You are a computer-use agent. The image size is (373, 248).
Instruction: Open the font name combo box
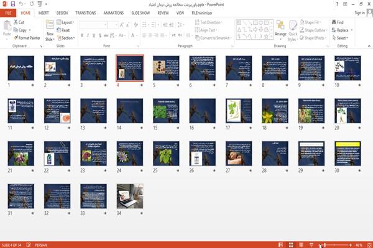pyautogui.click(x=93, y=25)
